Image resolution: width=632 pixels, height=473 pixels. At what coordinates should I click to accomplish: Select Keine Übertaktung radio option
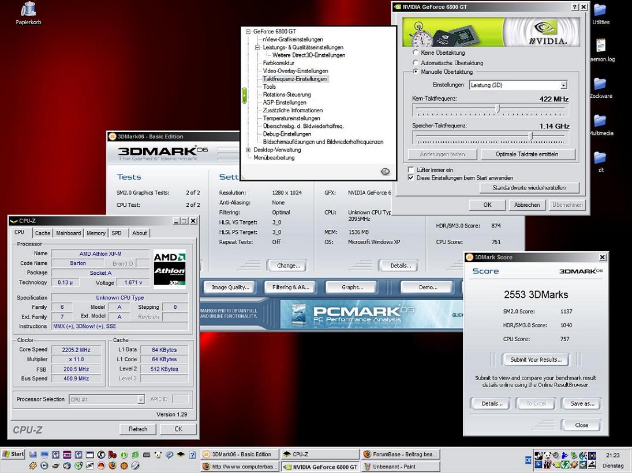[416, 52]
